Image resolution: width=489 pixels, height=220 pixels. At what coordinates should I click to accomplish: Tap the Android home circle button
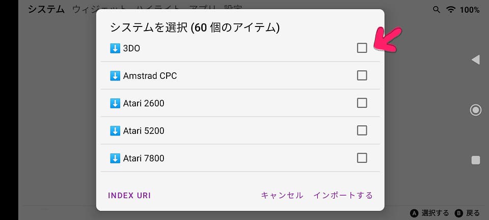[x=476, y=110]
